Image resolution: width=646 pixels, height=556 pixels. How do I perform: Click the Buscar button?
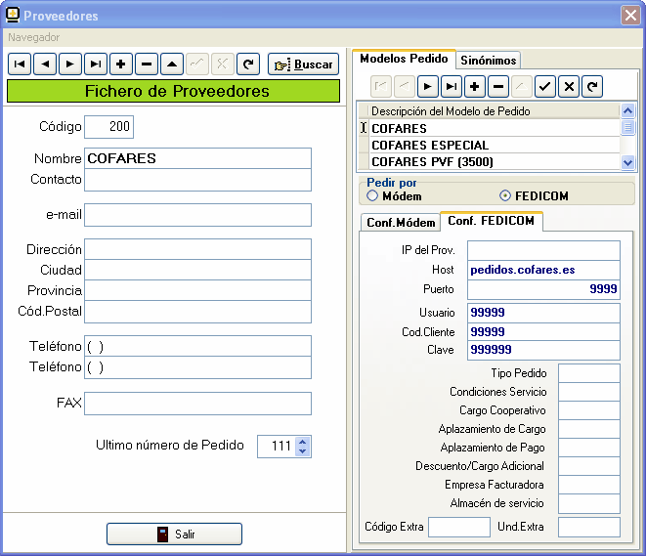[303, 64]
